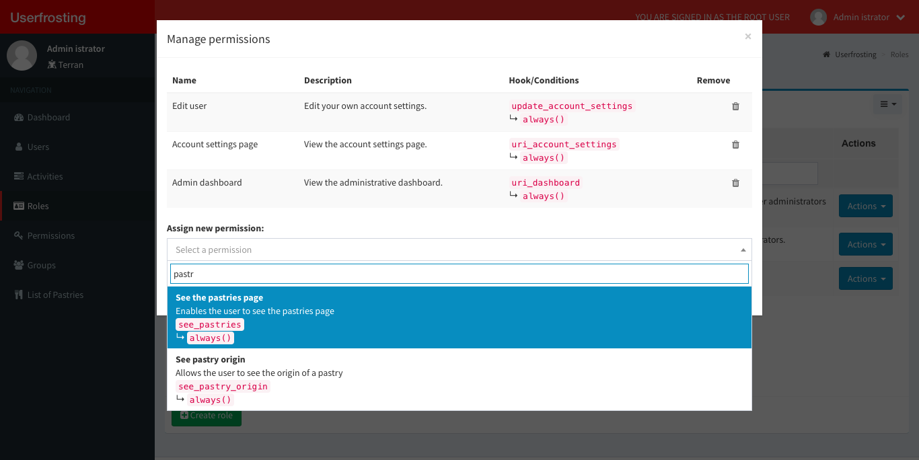Choose the See pastry origin permission

[459, 379]
